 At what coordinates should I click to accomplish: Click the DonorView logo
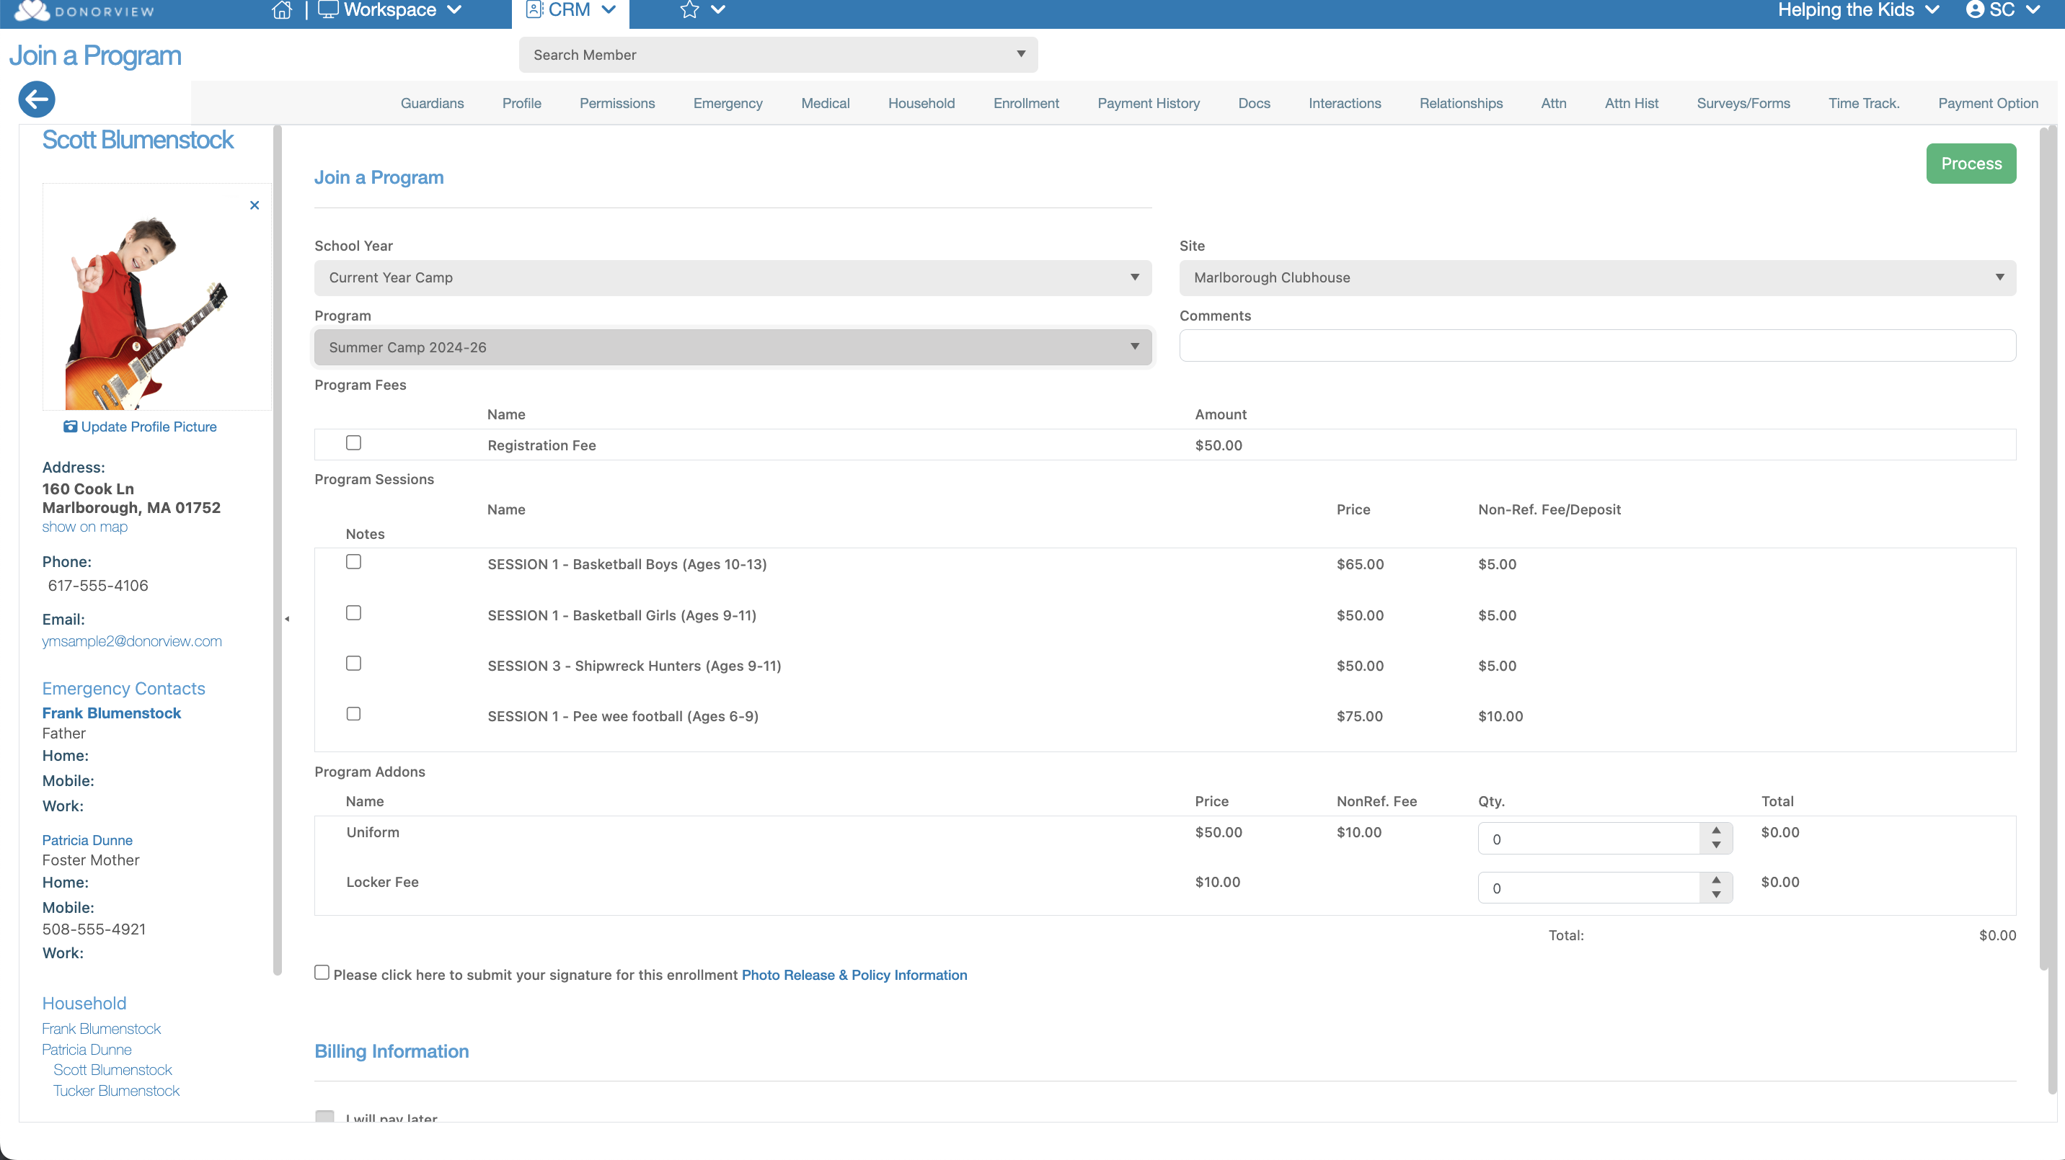[x=84, y=10]
